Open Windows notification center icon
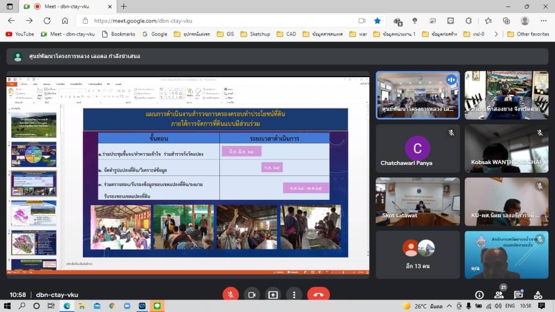 click(x=542, y=306)
